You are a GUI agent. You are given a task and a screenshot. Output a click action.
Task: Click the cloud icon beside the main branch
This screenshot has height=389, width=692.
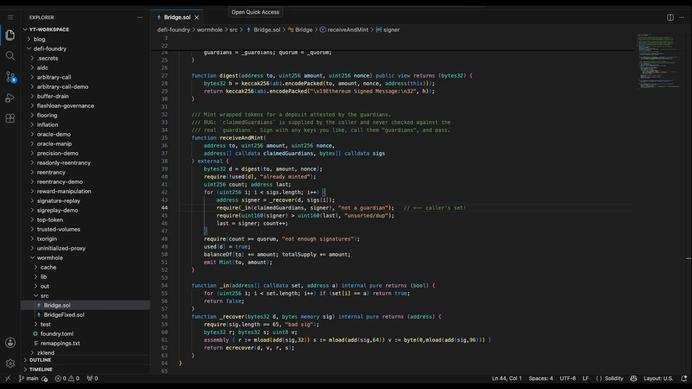pyautogui.click(x=45, y=379)
